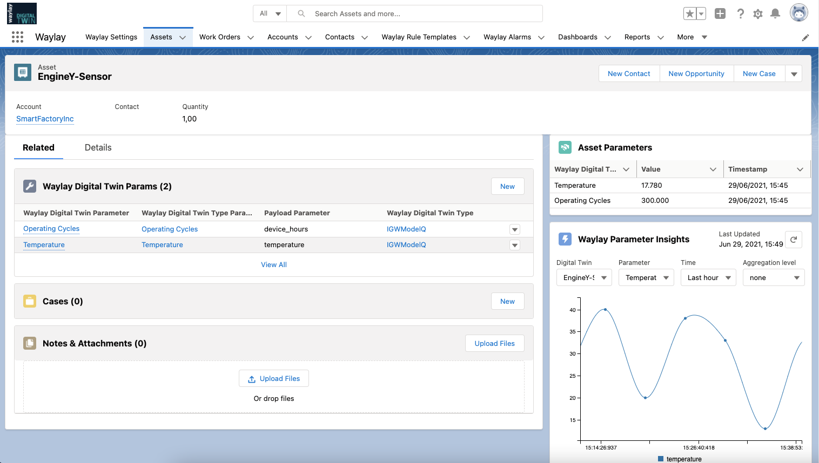Open IGWModelQ link in Temperature row
This screenshot has height=463, width=819.
(406, 245)
